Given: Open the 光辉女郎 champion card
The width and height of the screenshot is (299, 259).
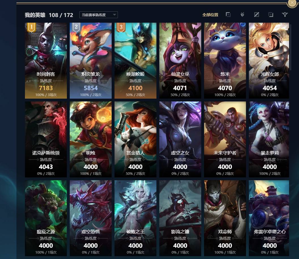Looking at the screenshot, I should click(269, 61).
